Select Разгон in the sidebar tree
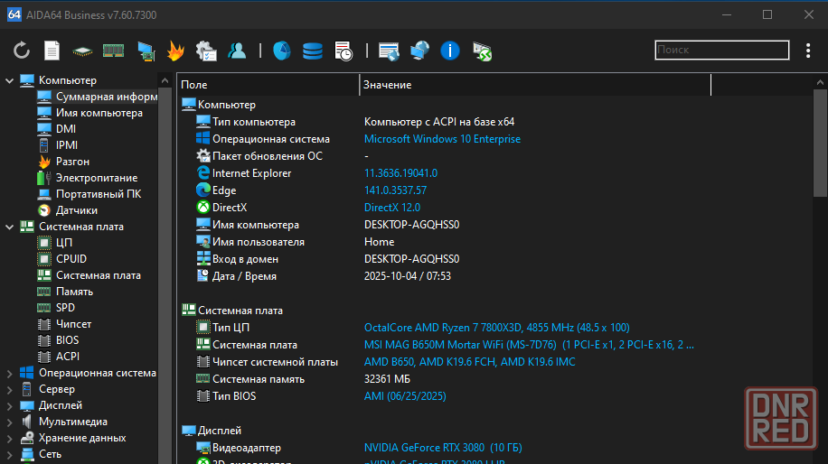 pyautogui.click(x=72, y=162)
